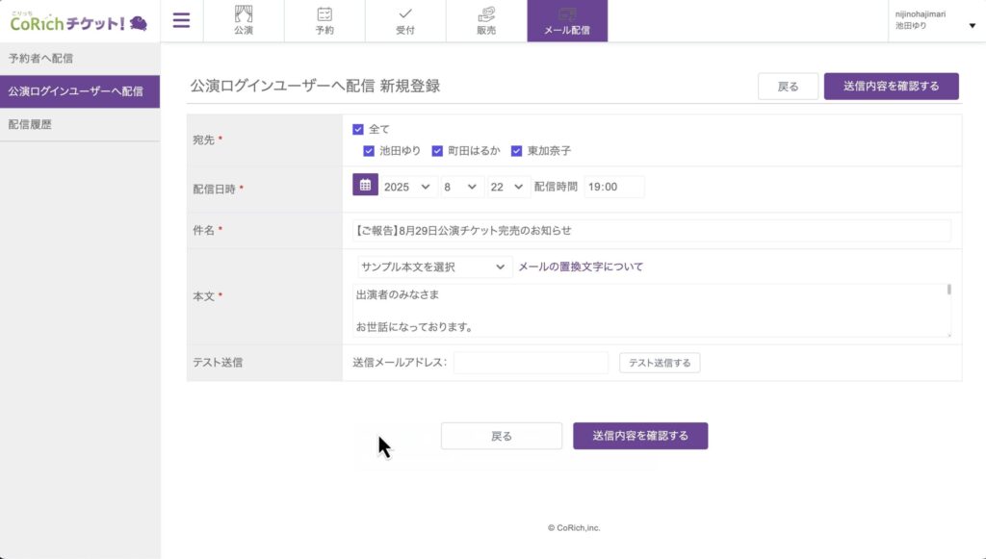This screenshot has height=559, width=986.
Task: Open the 公演 stage curtain icon
Action: point(244,14)
